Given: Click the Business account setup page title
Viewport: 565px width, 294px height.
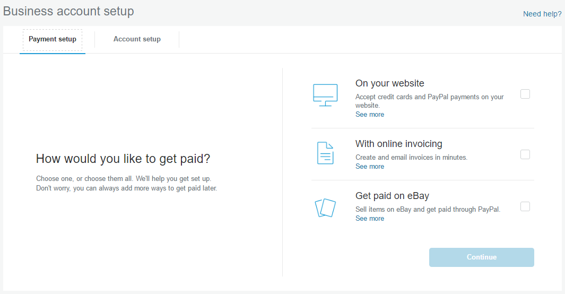Looking at the screenshot, I should pos(68,11).
